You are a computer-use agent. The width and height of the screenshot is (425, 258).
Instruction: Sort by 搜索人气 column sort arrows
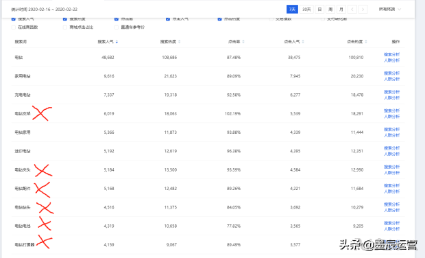[x=117, y=42]
